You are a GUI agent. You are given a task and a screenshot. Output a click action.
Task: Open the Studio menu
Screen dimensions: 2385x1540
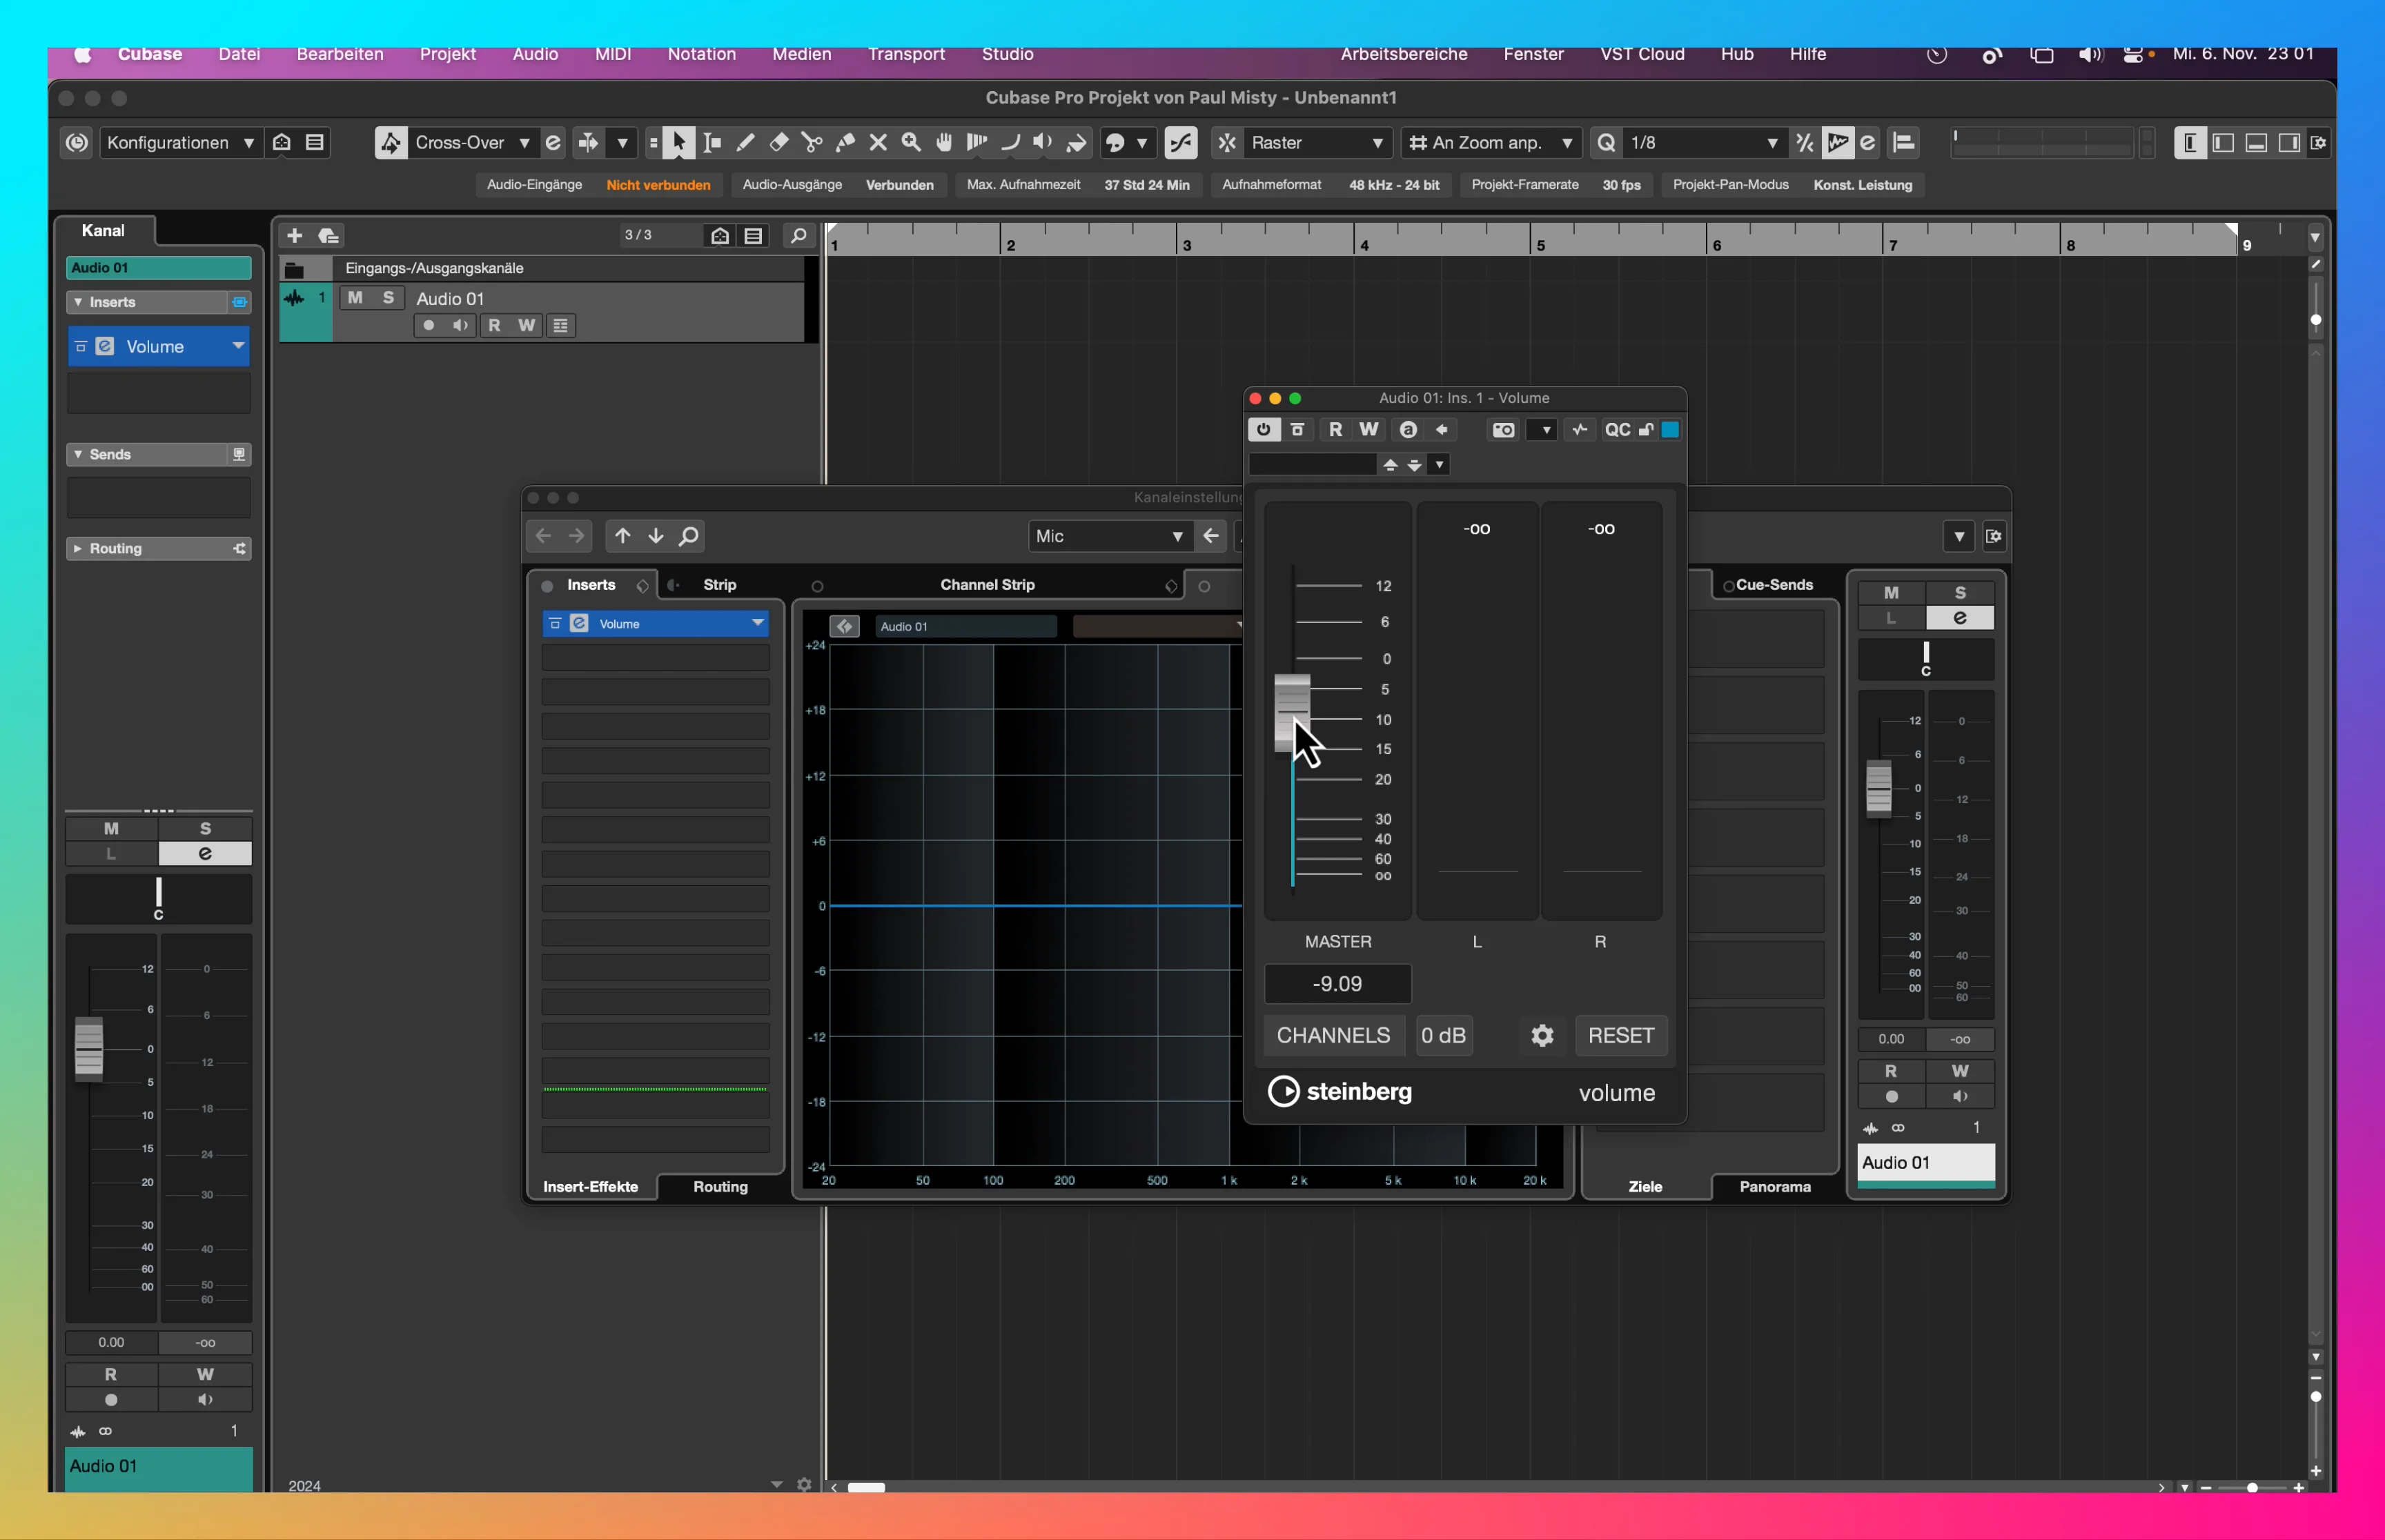click(x=1007, y=54)
